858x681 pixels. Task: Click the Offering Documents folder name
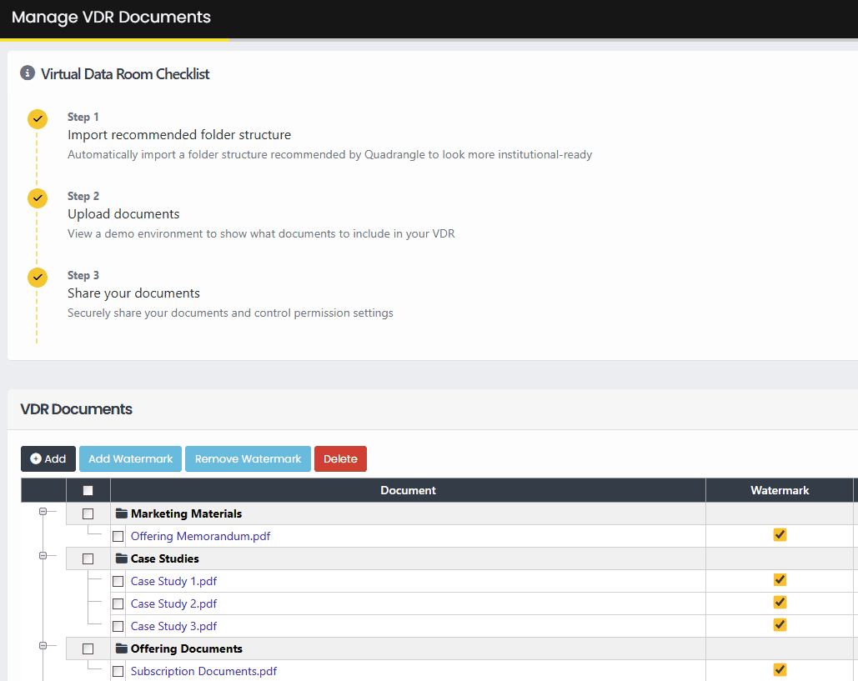[187, 648]
